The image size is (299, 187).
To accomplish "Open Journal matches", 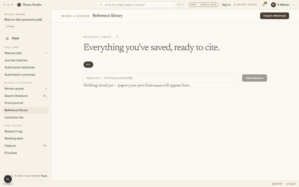I will click(26, 60).
